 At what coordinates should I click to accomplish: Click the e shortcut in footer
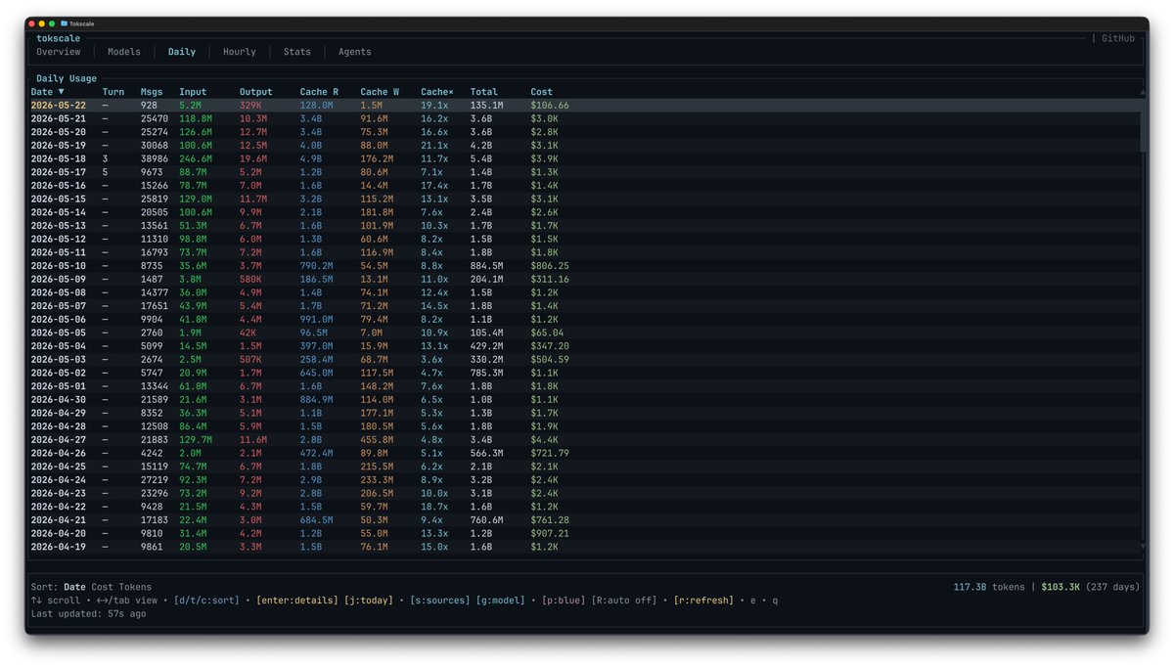pyautogui.click(x=754, y=601)
